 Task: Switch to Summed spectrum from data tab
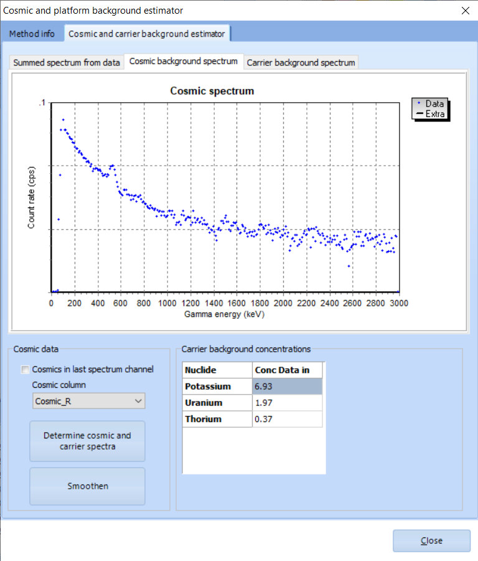[67, 62]
